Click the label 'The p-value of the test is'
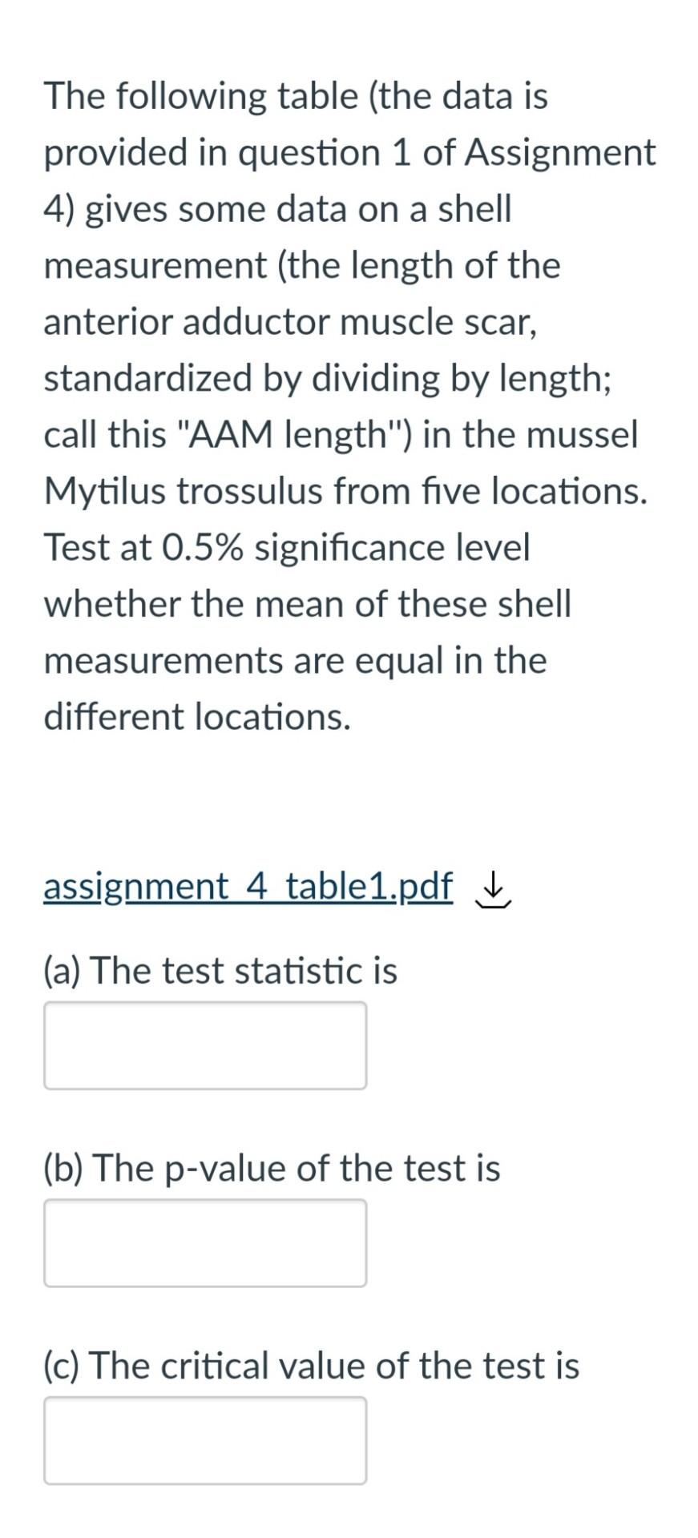This screenshot has width=698, height=1538. [x=271, y=1168]
